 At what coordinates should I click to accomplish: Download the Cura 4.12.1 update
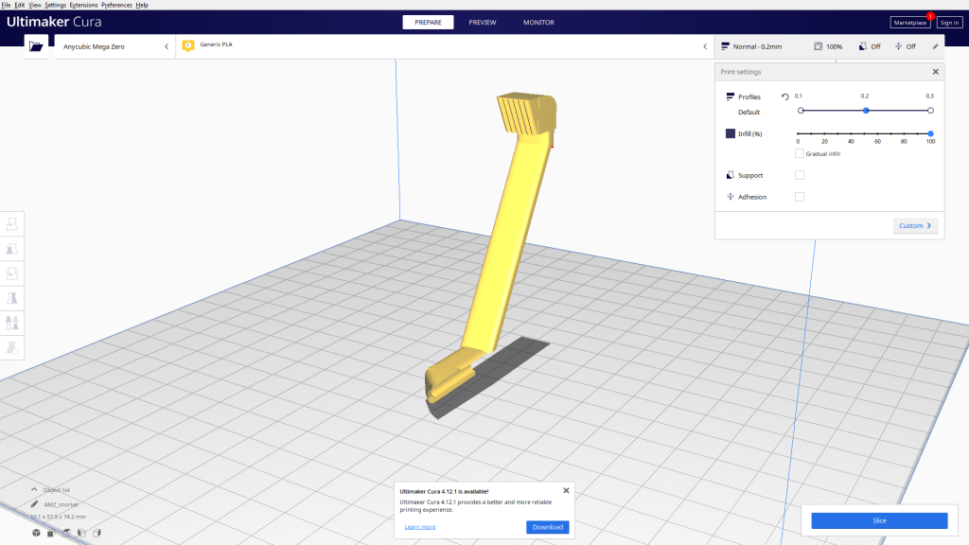click(x=548, y=527)
